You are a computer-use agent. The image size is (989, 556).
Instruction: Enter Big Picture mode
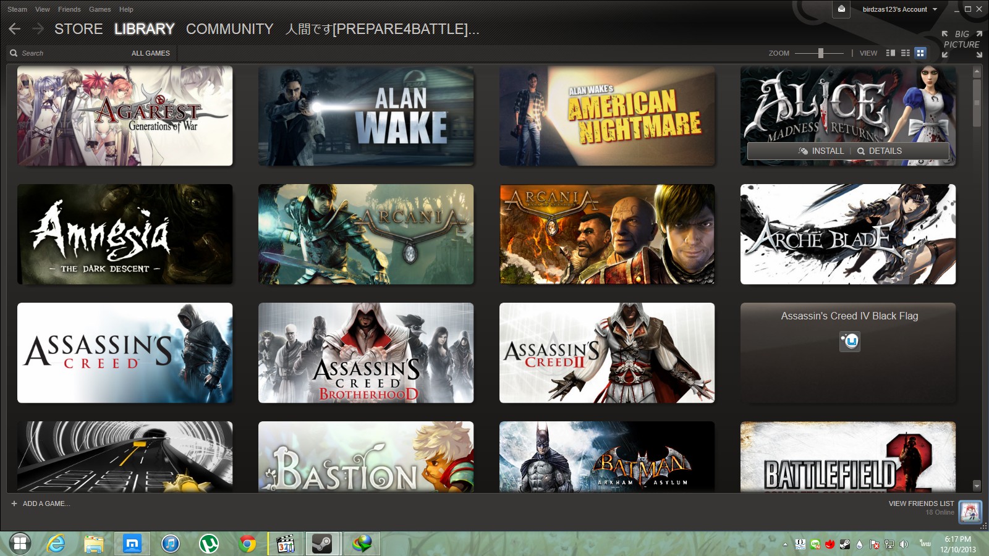(x=962, y=44)
